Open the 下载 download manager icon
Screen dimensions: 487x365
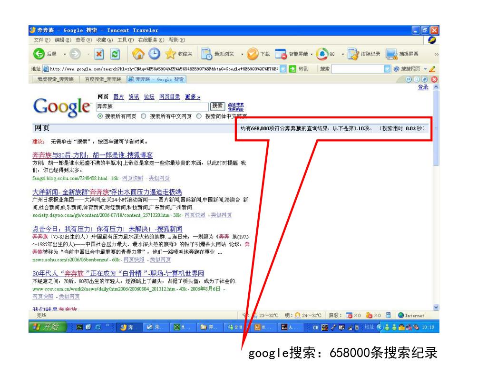point(253,54)
